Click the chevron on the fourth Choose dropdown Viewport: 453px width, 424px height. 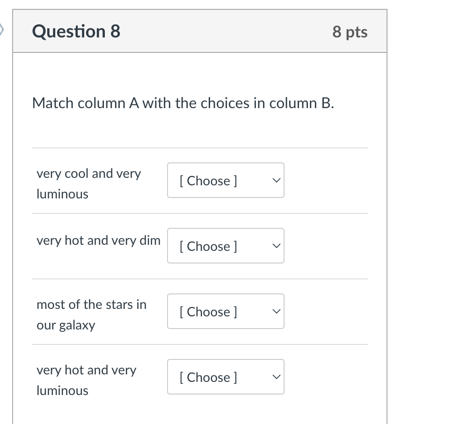[276, 376]
